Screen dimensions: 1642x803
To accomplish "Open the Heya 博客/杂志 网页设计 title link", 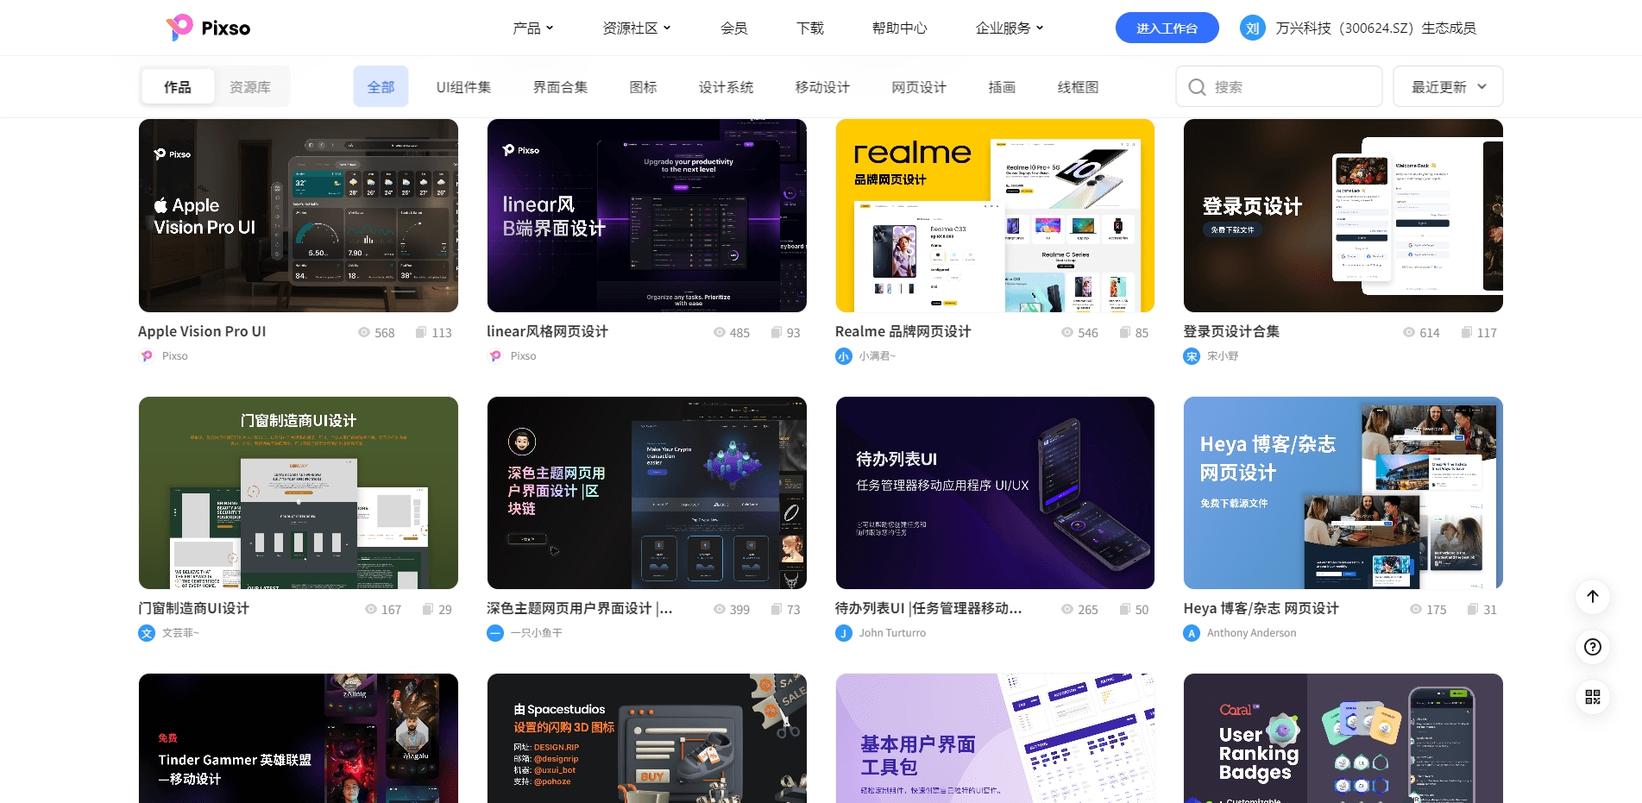I will [1261, 608].
